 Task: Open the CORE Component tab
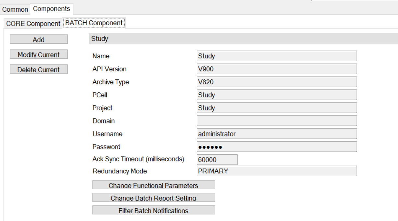pyautogui.click(x=33, y=24)
